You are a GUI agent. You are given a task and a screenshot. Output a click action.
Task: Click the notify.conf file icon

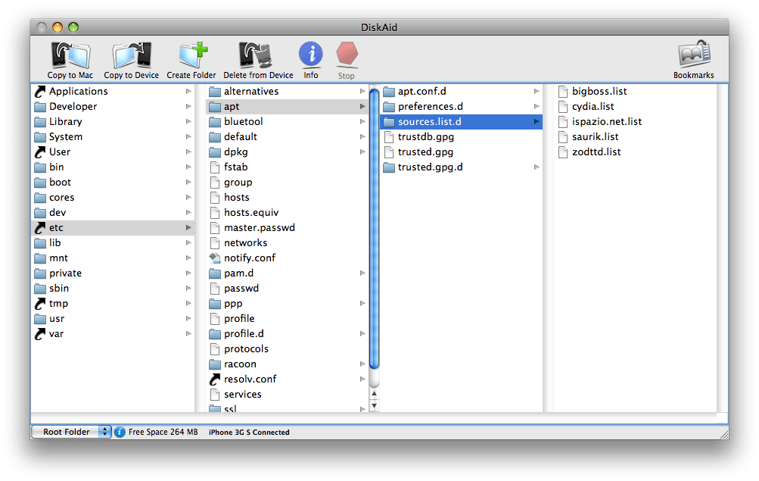pos(215,258)
